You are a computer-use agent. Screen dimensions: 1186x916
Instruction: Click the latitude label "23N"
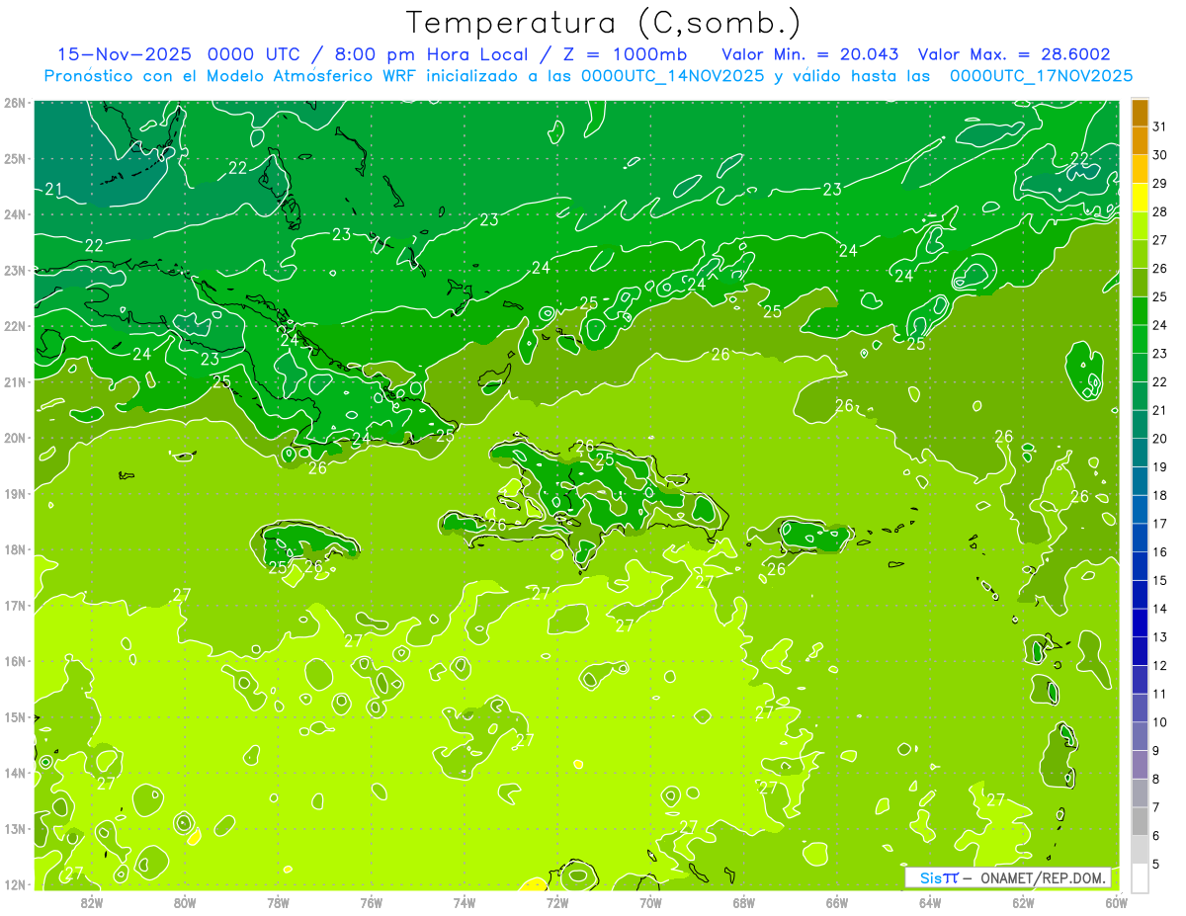click(x=15, y=271)
